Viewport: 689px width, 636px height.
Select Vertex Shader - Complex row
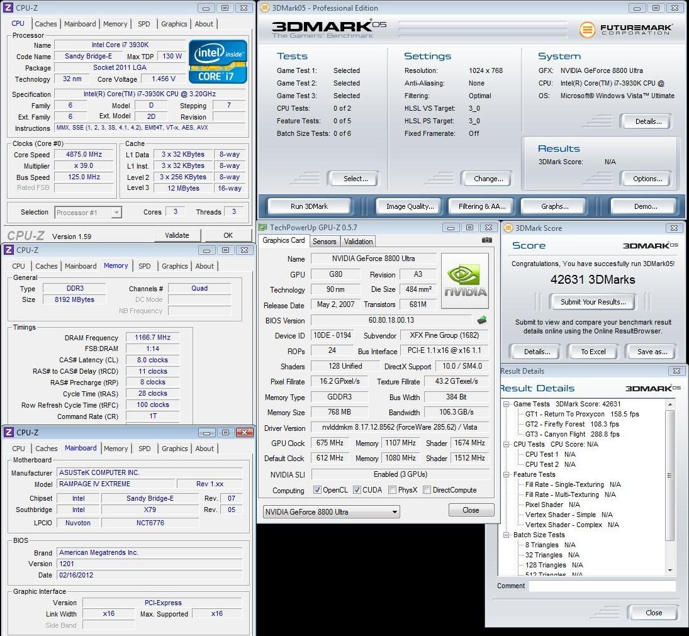coord(572,525)
